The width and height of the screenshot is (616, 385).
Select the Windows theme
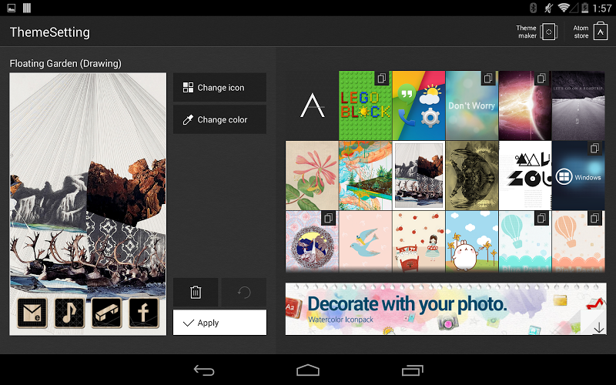pyautogui.click(x=578, y=176)
